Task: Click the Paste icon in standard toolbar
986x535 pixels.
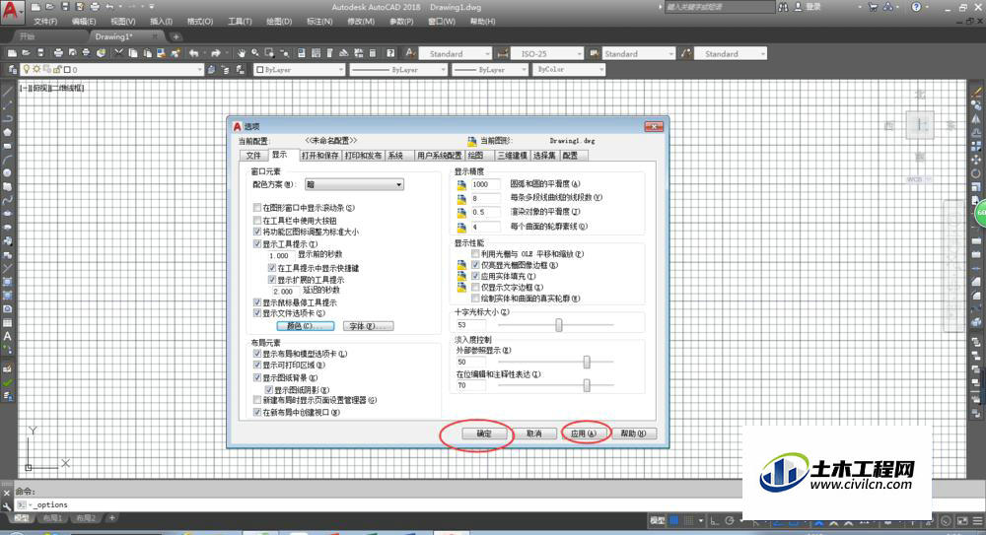Action: (x=147, y=53)
